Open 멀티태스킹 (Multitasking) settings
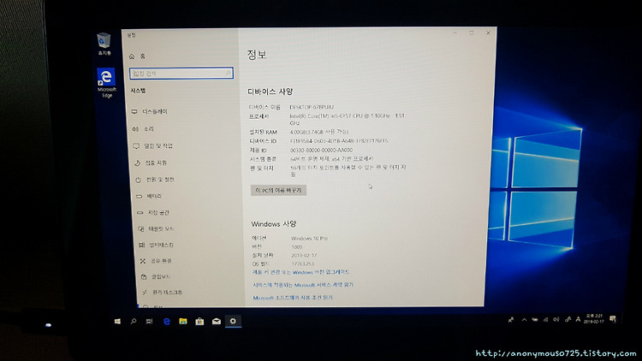Screen dimensions: 642x361 [157, 245]
